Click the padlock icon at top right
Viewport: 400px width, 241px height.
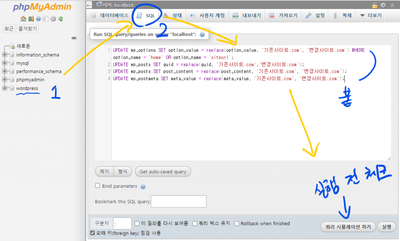click(x=375, y=5)
